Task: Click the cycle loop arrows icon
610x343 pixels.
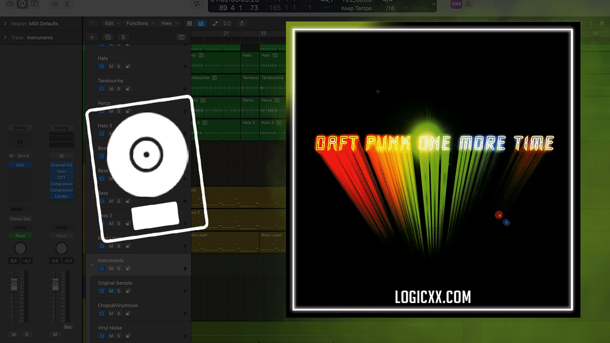Action: 197,4
